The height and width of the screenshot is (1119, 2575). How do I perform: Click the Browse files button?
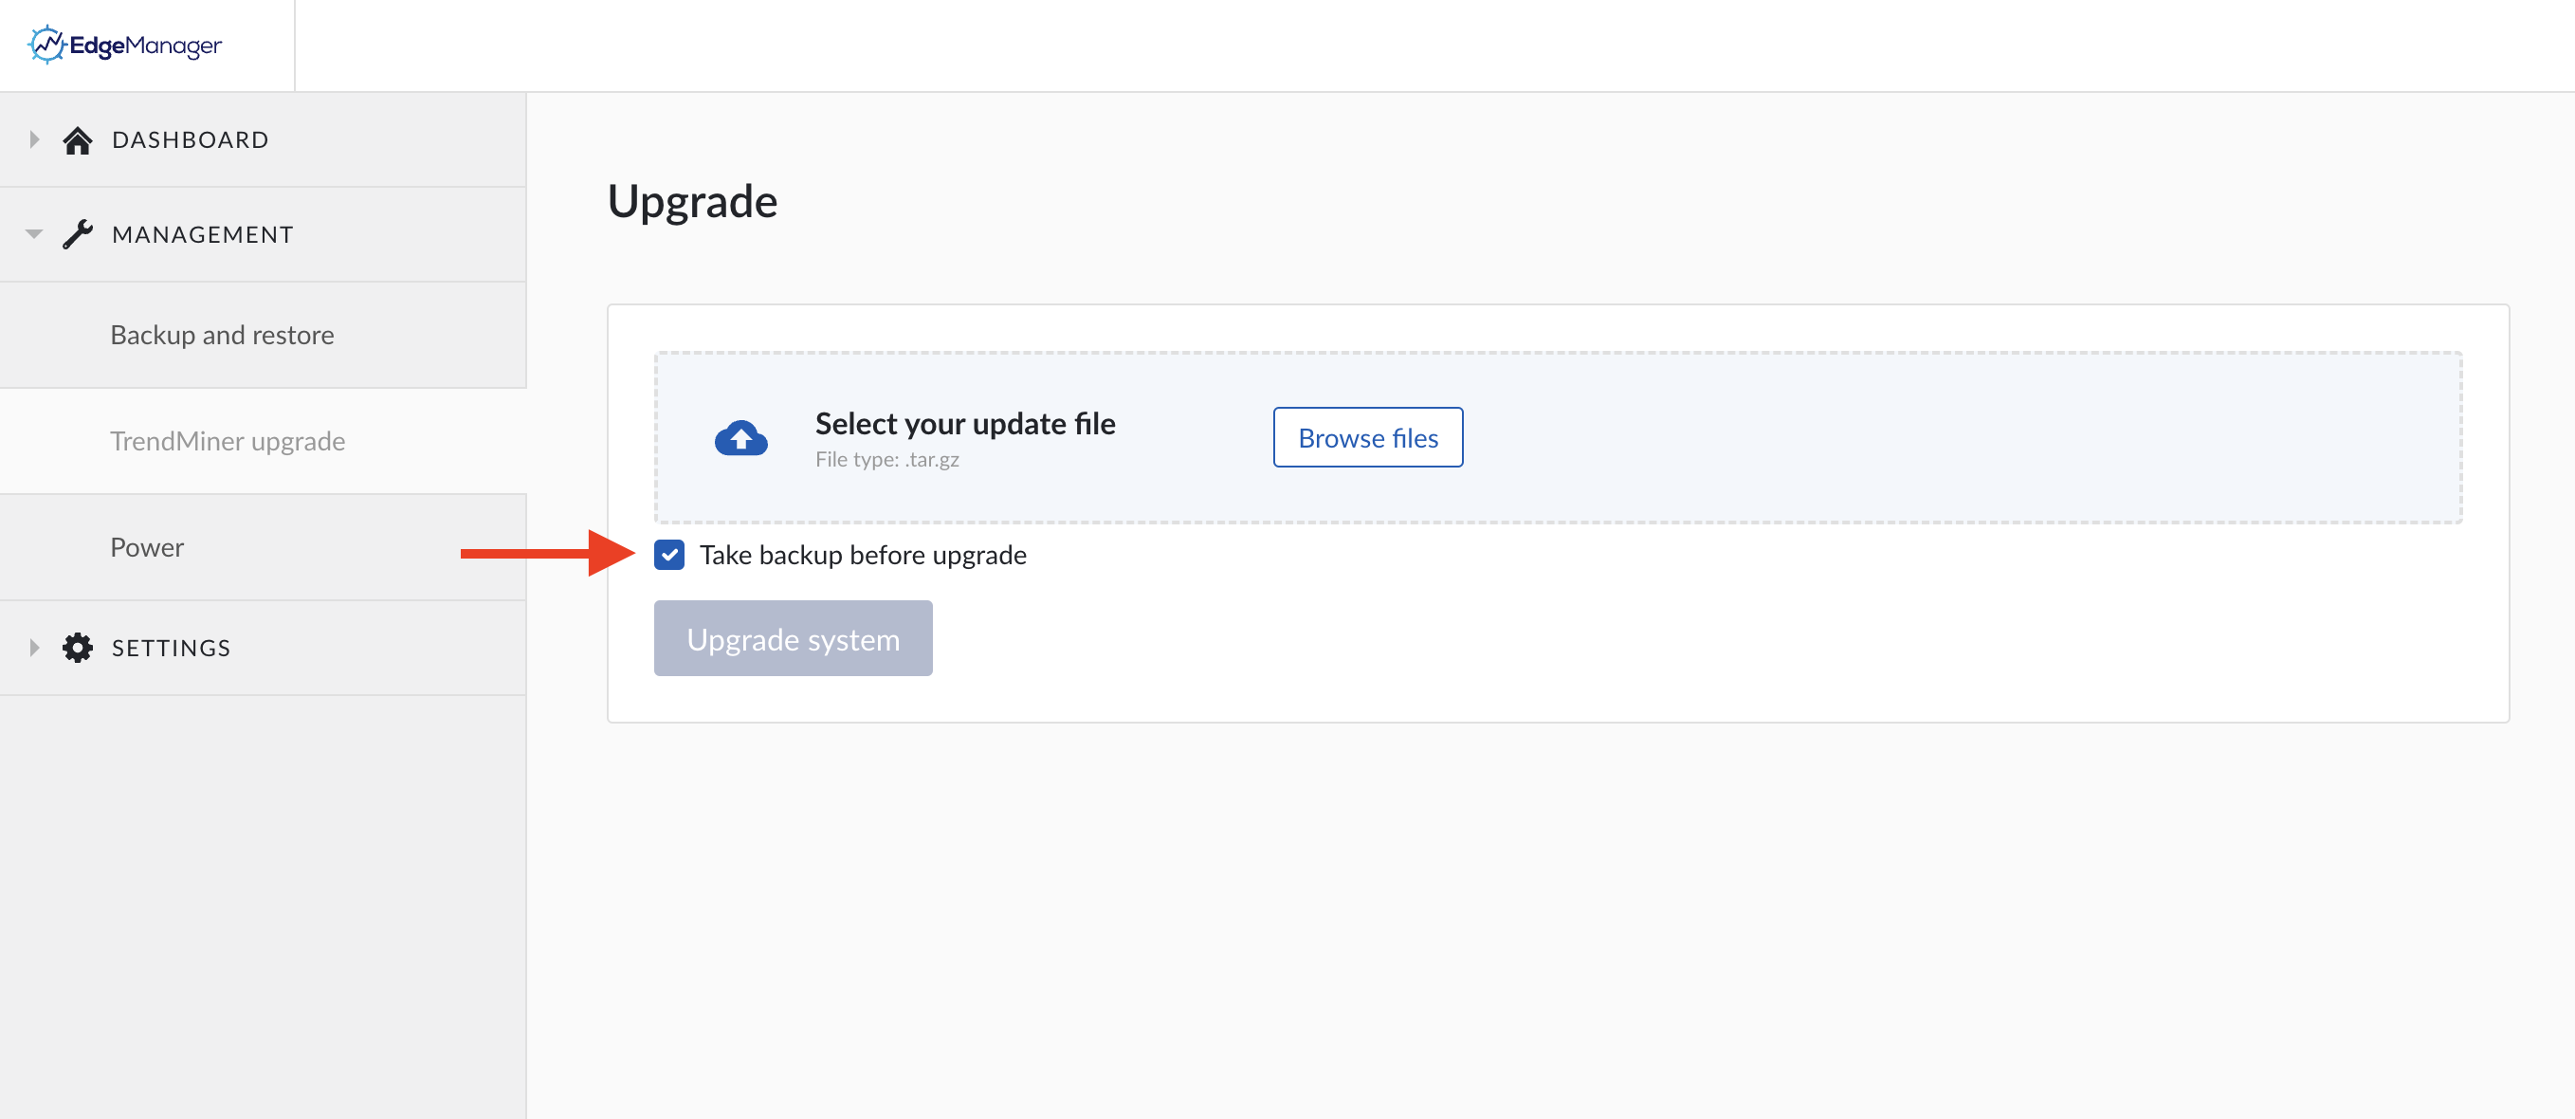[x=1367, y=437]
